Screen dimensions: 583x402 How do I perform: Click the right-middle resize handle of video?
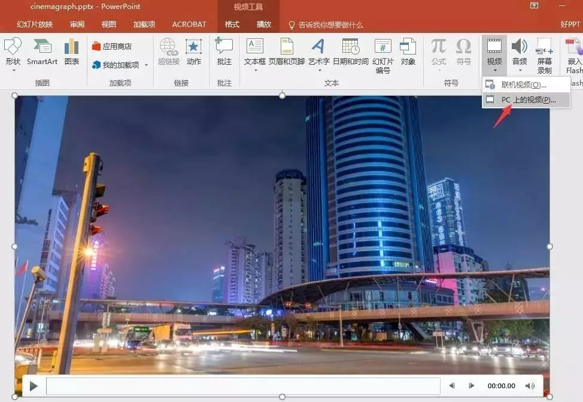pyautogui.click(x=550, y=246)
